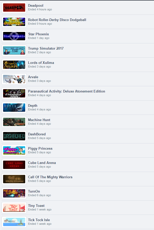
Task: Click the Disco Dodgeball banner image
Action: point(14,22)
